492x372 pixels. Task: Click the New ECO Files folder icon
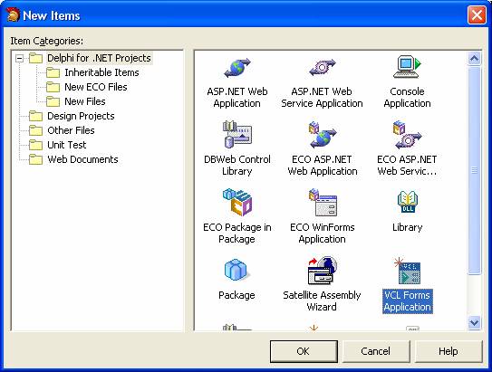click(53, 87)
